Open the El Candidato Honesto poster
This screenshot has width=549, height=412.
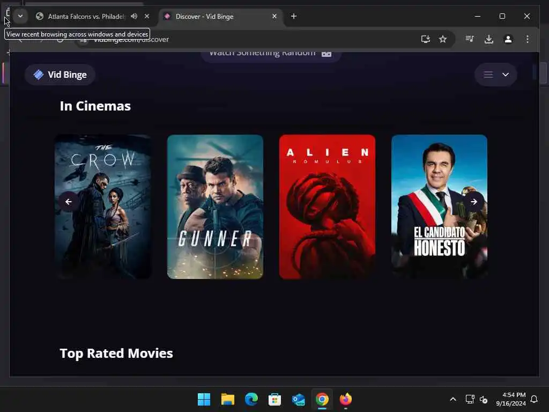pos(439,207)
